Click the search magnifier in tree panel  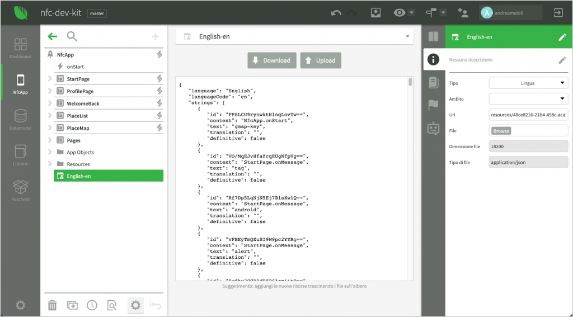pos(72,36)
